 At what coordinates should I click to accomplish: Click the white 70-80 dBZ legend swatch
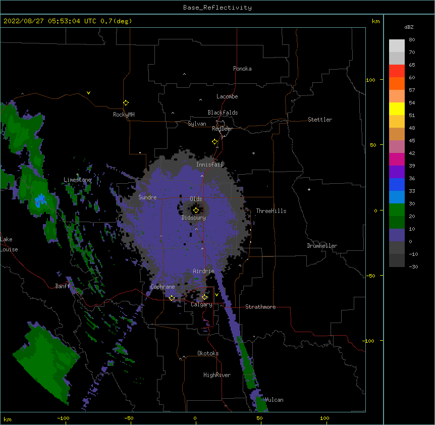[x=397, y=46]
